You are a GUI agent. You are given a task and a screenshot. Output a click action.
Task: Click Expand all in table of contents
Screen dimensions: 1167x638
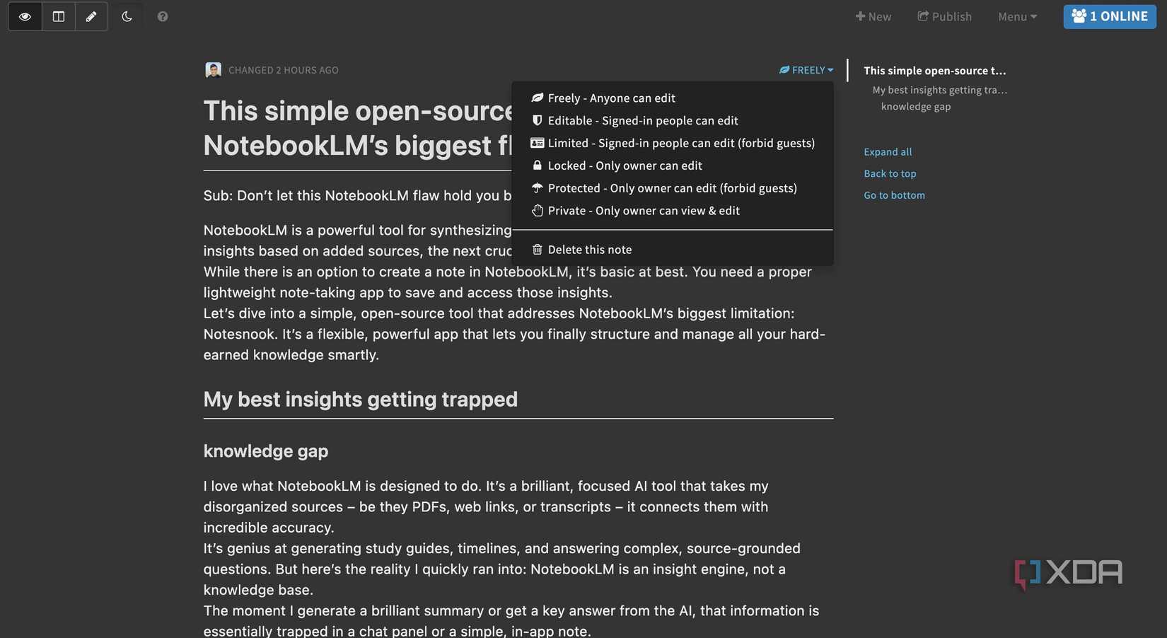pyautogui.click(x=888, y=152)
